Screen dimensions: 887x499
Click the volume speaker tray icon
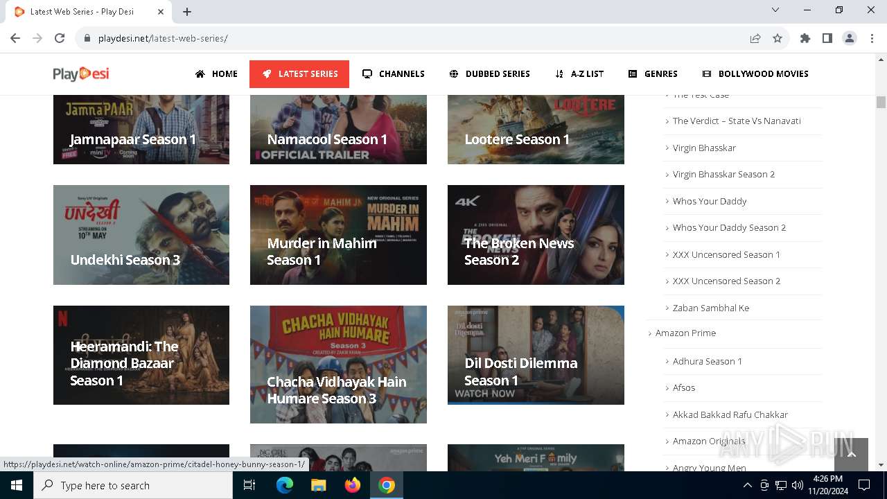pos(798,485)
